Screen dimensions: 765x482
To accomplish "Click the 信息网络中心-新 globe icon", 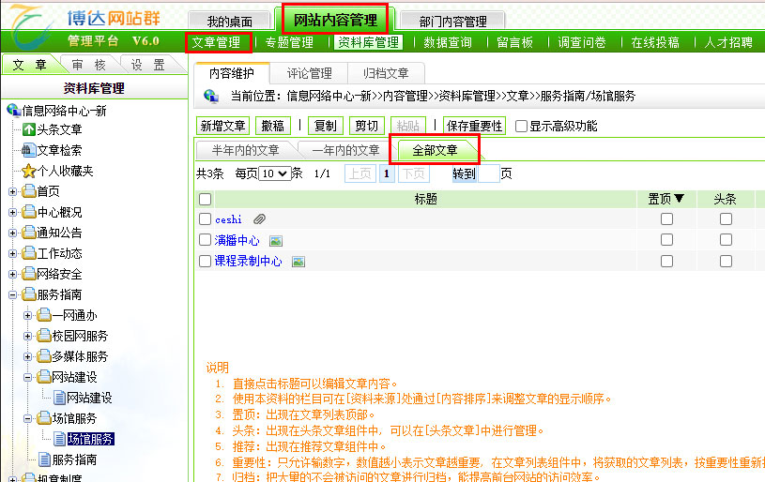I will click(13, 110).
